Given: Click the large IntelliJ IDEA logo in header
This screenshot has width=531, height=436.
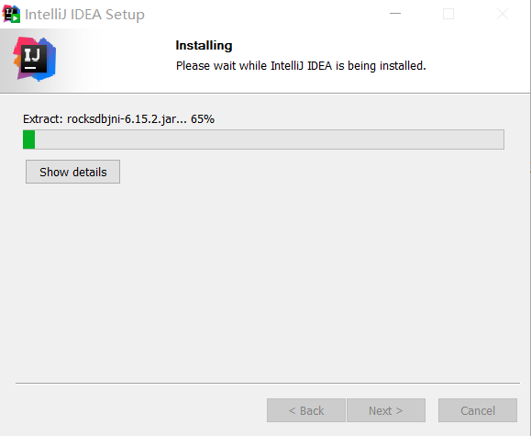Looking at the screenshot, I should click(35, 59).
